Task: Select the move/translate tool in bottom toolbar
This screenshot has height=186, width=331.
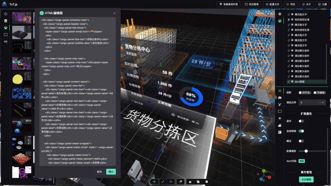Action: (154, 182)
